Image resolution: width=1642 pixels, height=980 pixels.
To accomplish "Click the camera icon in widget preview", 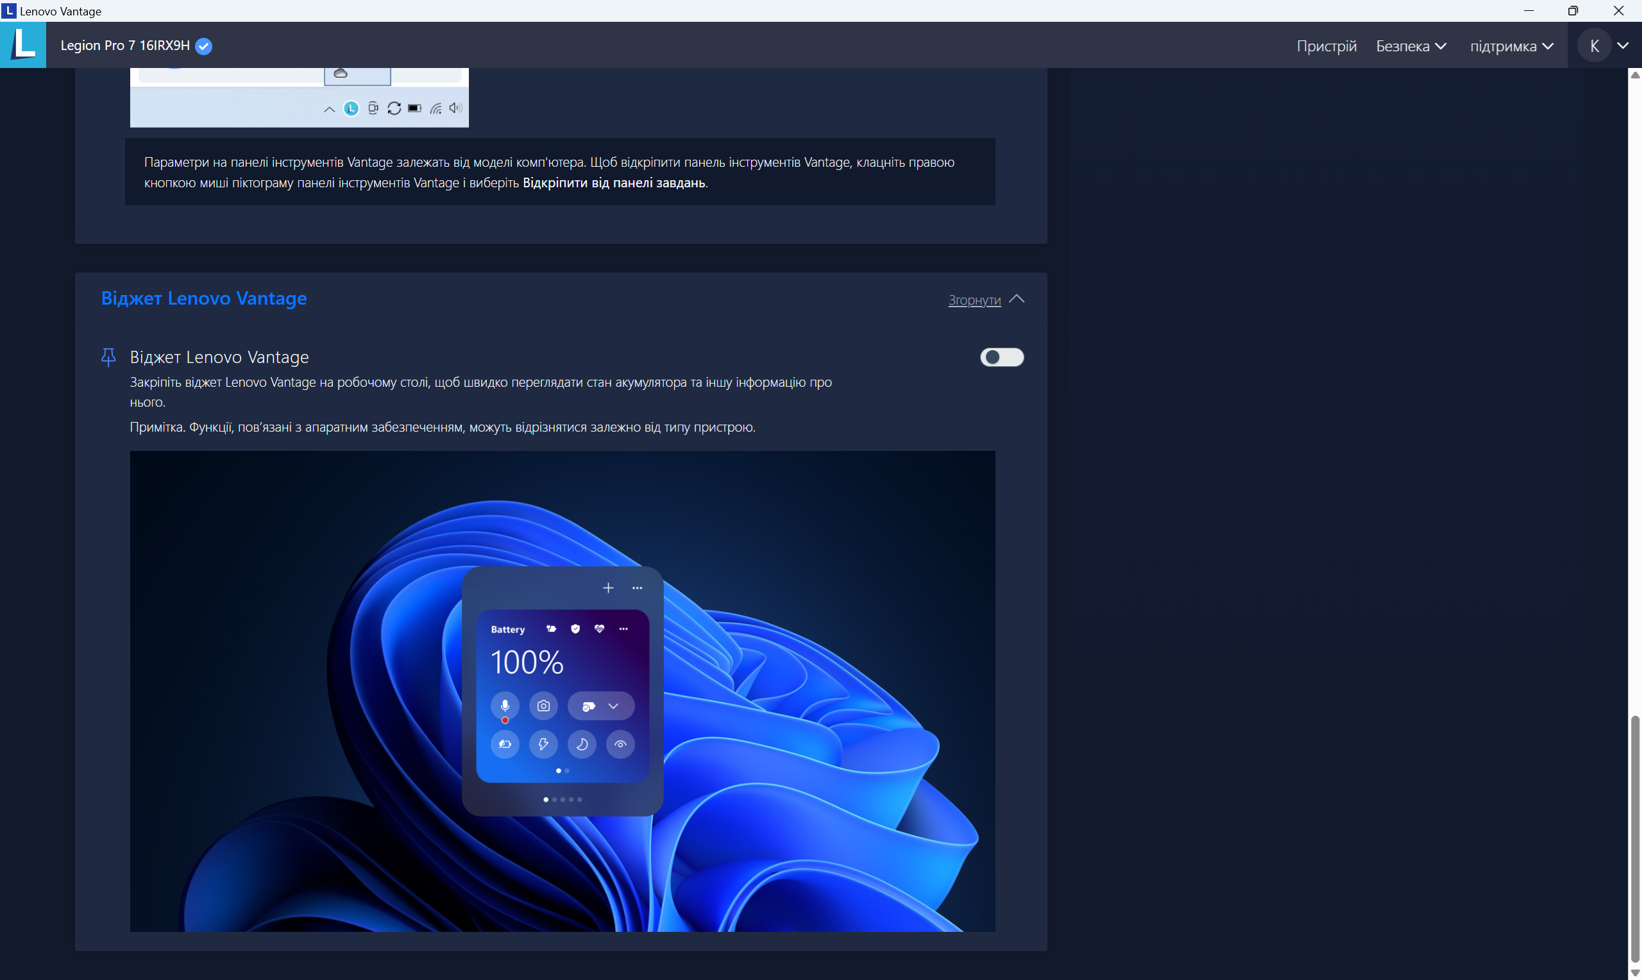I will coord(543,706).
